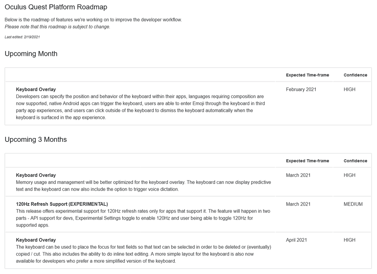Open 120Hz Refresh Support (EXPERIMENTAL) entry
Viewport: 377px width, 274px height.
(62, 204)
